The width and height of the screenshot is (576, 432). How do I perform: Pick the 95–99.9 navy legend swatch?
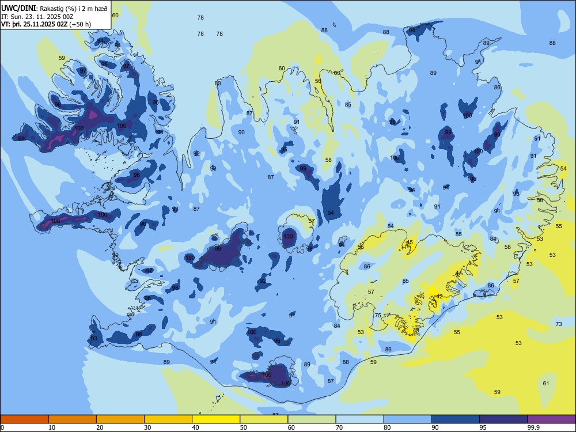coord(503,419)
